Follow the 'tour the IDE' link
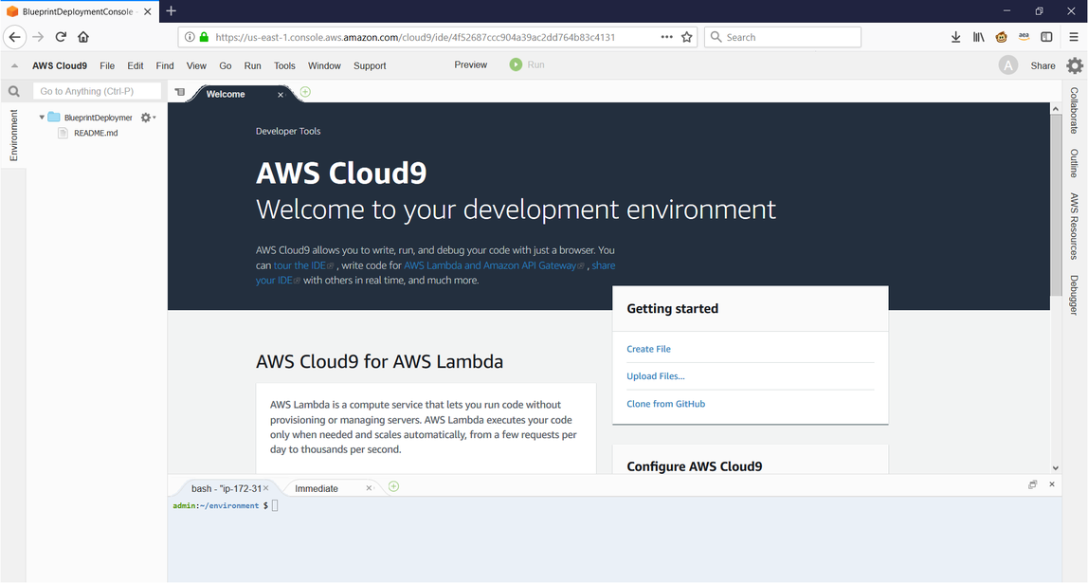Viewport: 1088px width, 583px height. [299, 265]
